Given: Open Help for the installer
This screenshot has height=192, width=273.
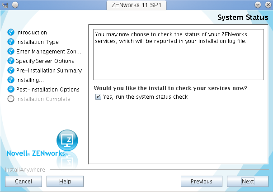Looking at the screenshot, I should point(65,182).
